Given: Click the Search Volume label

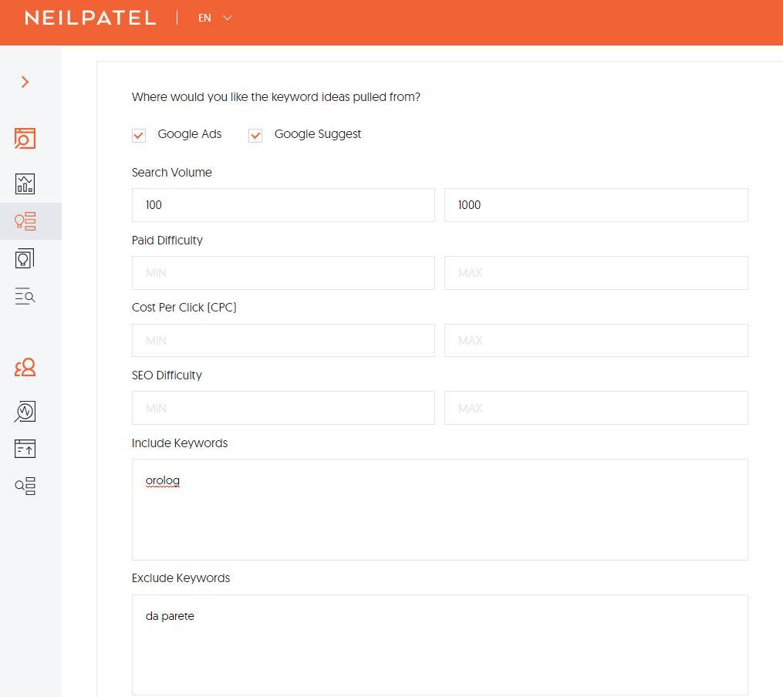Looking at the screenshot, I should pyautogui.click(x=172, y=173).
